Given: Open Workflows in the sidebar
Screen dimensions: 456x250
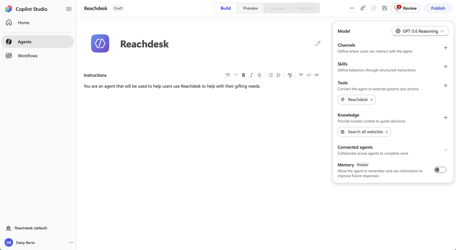Looking at the screenshot, I should 37,56.
